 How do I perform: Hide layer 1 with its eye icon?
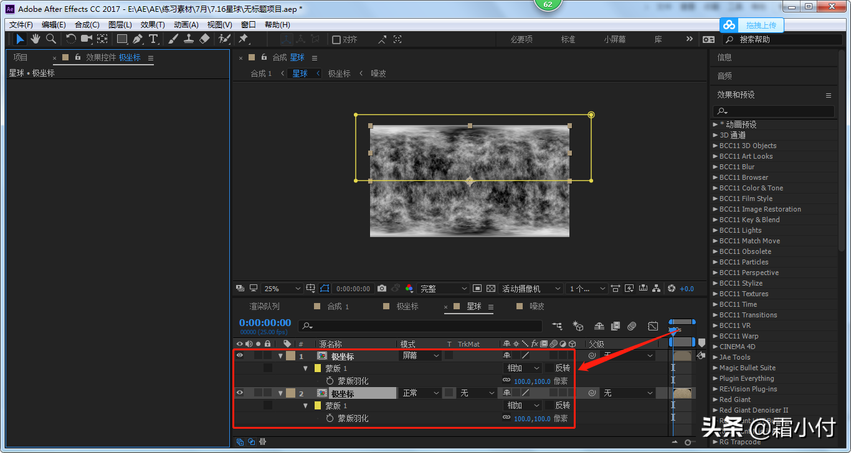click(240, 356)
